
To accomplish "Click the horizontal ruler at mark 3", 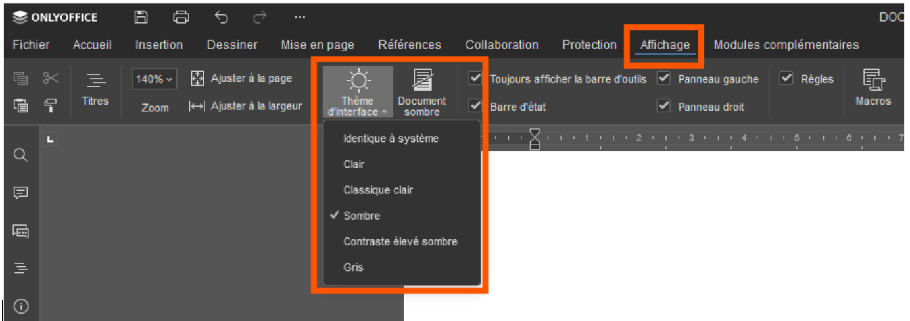I will (x=691, y=139).
